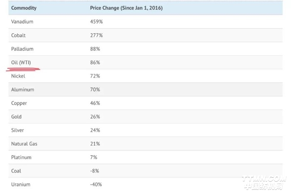The width and height of the screenshot is (291, 192).
Task: Click the -8% coal price change
Action: click(94, 171)
